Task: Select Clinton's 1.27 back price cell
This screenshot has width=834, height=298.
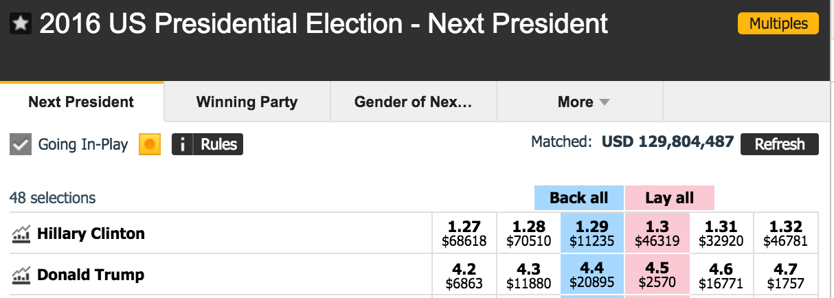Action: 464,233
